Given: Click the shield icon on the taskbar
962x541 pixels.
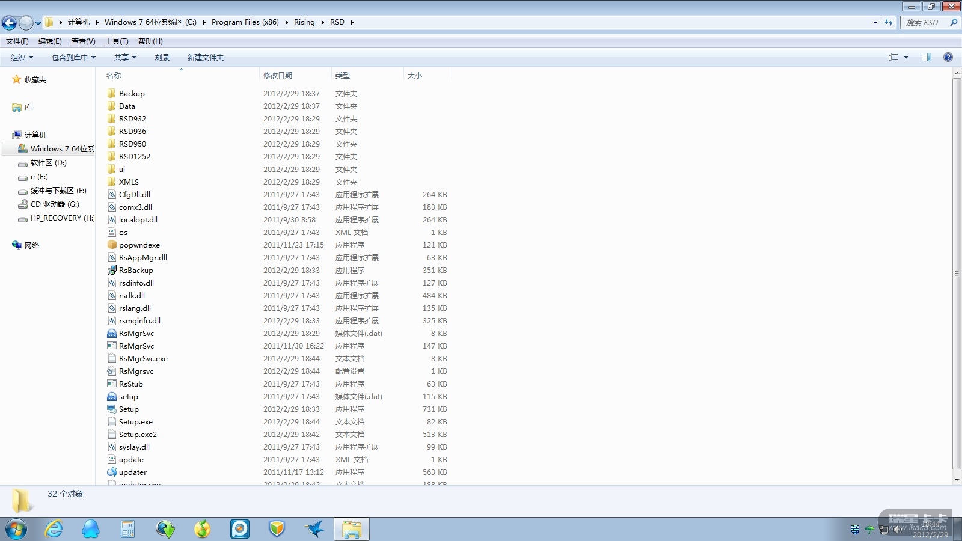Looking at the screenshot, I should pos(277,529).
